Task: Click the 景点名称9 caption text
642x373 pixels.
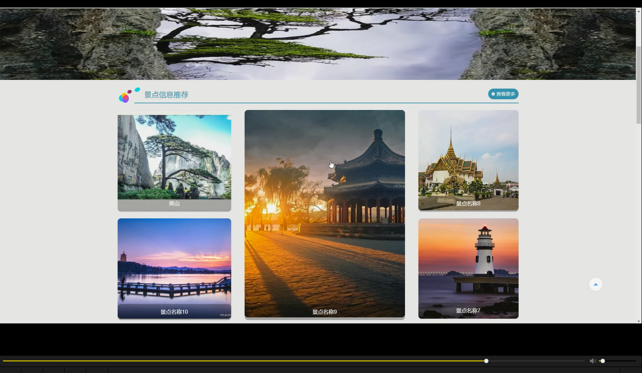Action: [325, 312]
